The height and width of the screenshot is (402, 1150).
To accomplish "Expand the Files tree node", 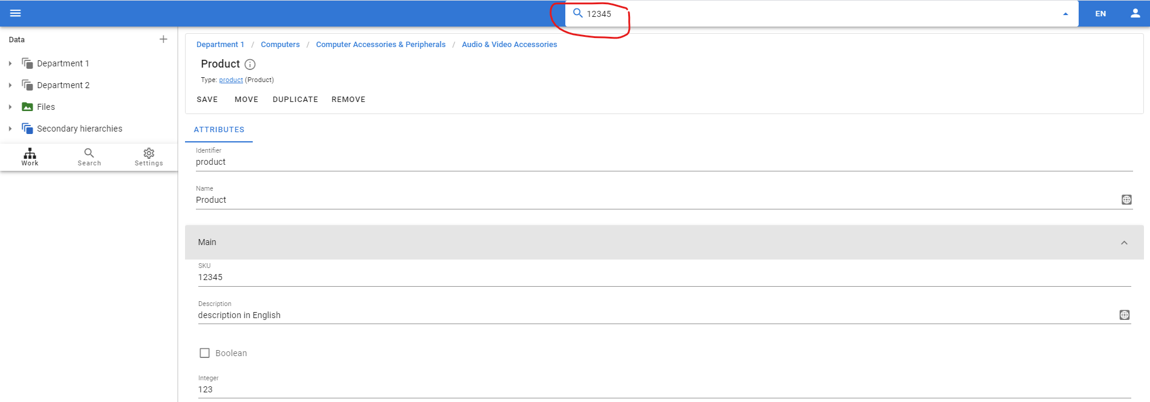I will (10, 107).
